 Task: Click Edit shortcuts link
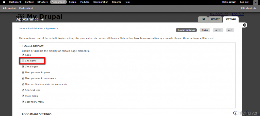249,8
